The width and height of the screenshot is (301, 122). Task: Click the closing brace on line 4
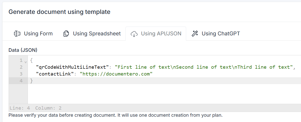(x=32, y=81)
